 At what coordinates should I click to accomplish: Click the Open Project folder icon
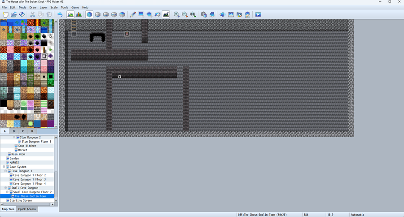click(x=14, y=15)
